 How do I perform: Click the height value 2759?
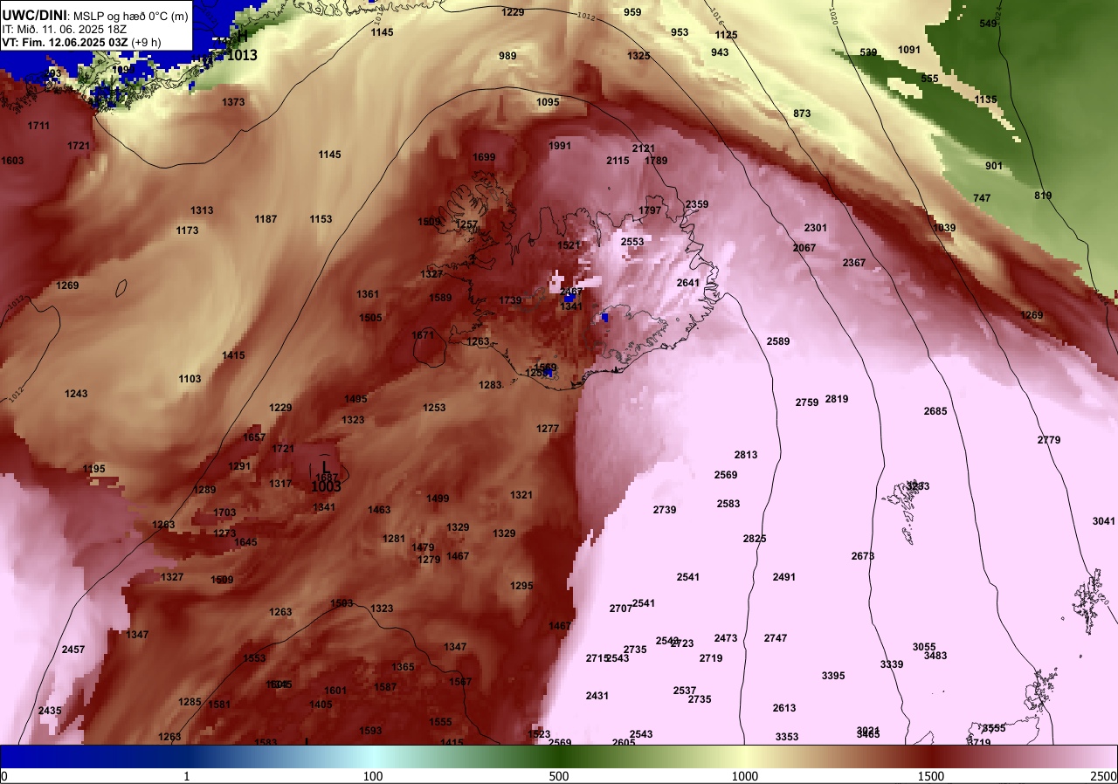coord(807,402)
